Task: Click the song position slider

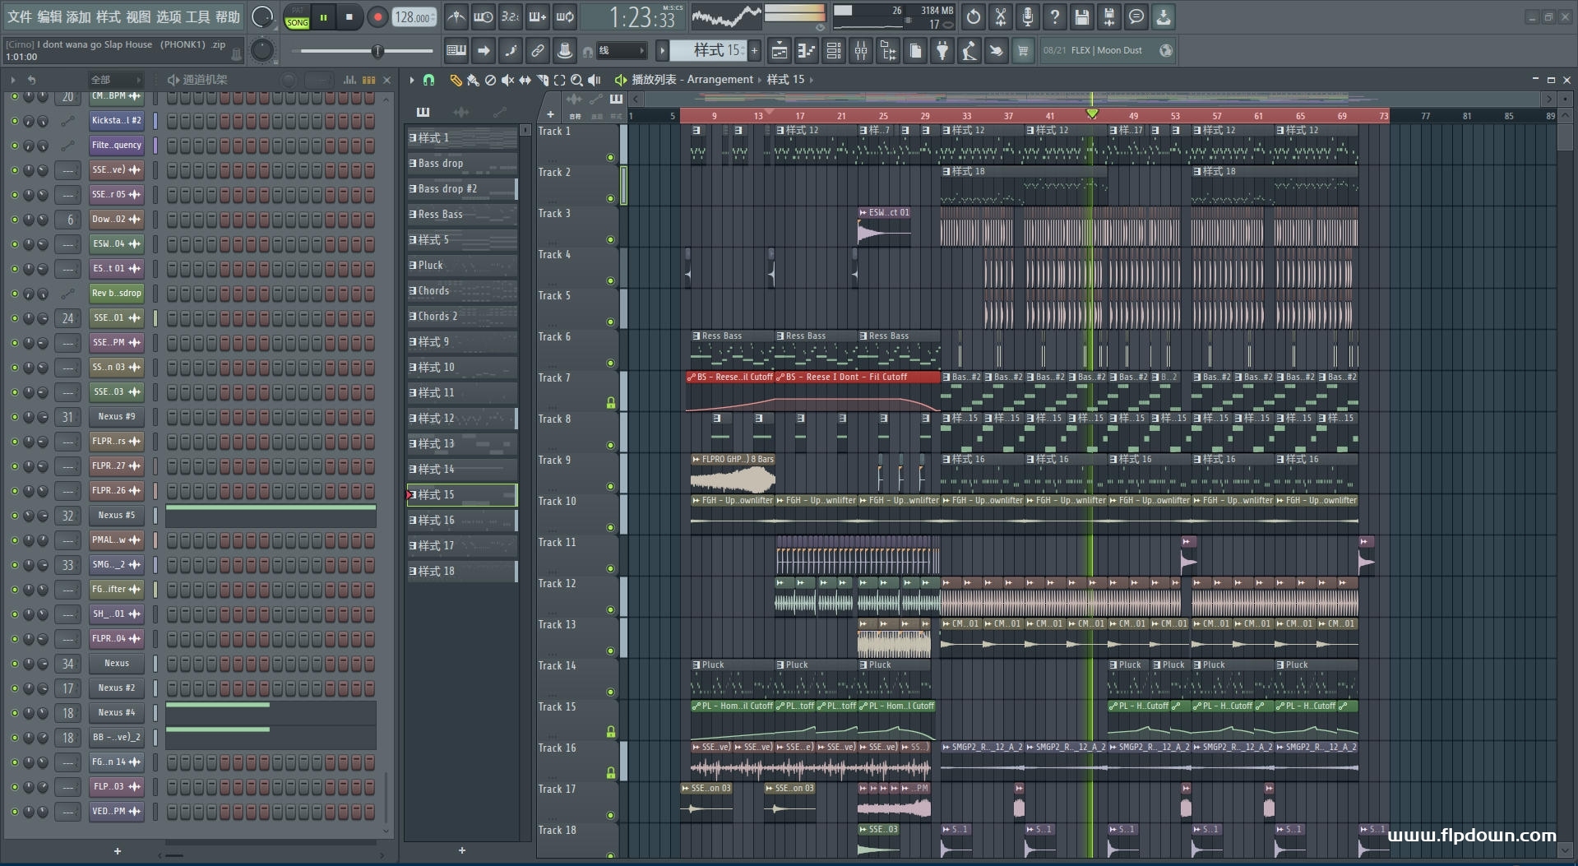Action: [377, 51]
